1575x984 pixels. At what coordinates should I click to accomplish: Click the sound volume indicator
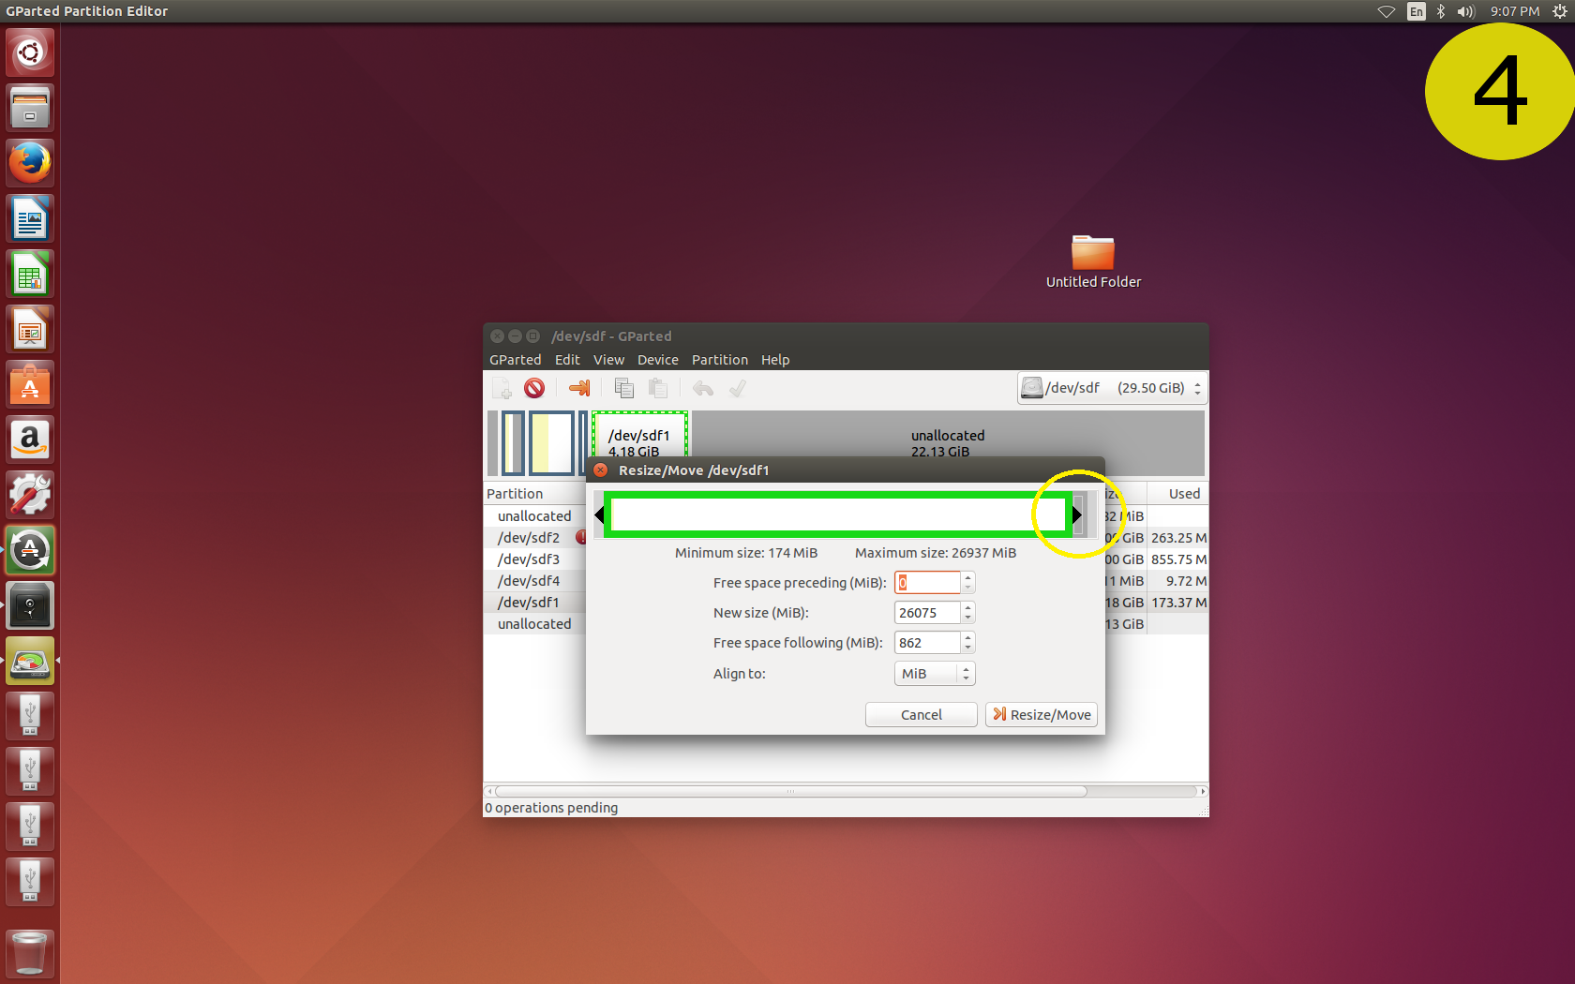point(1466,11)
